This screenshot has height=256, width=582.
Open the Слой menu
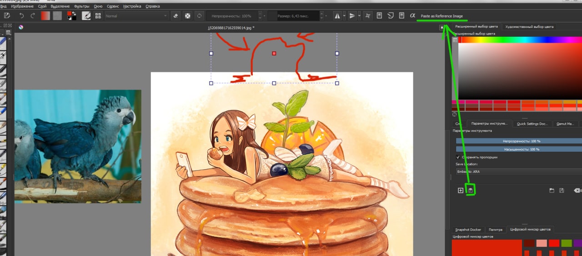[42, 6]
